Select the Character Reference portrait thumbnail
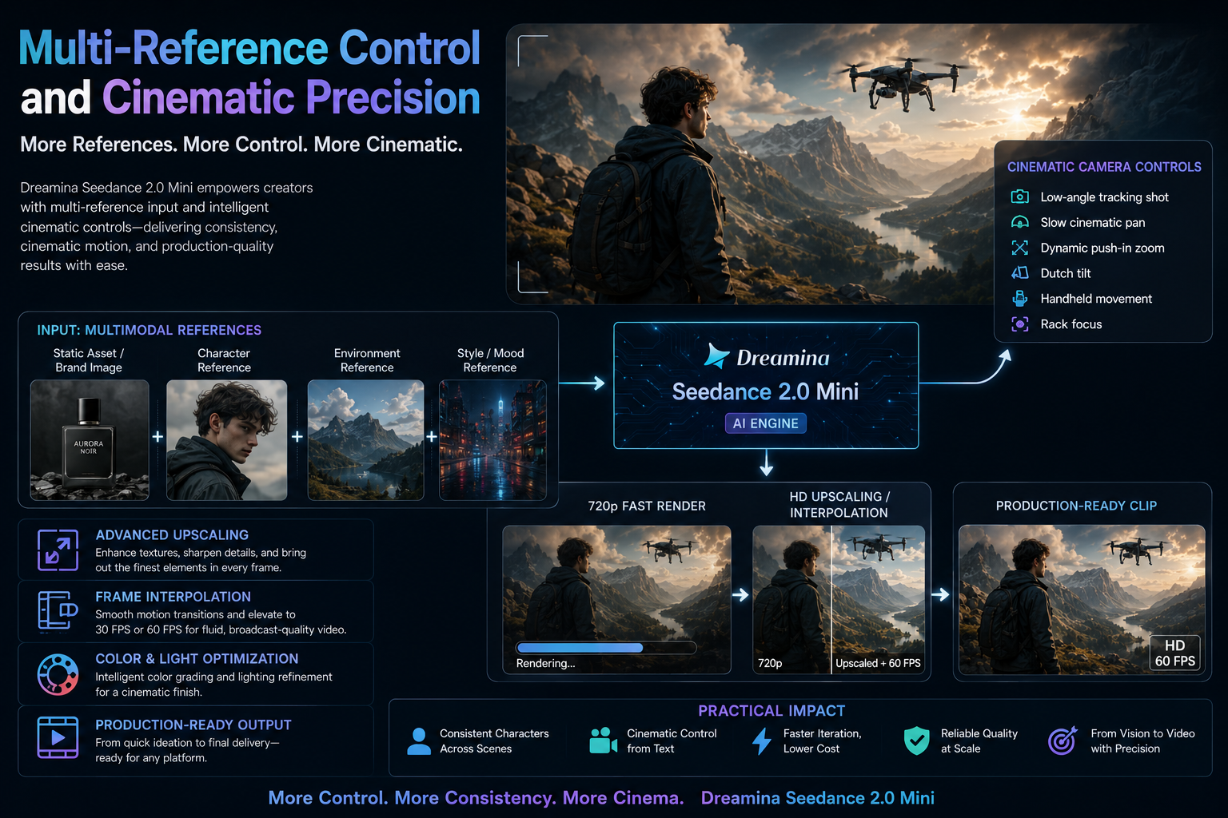This screenshot has height=818, width=1228. tap(226, 440)
